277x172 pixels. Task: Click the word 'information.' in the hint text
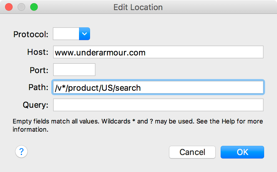click(x=30, y=129)
